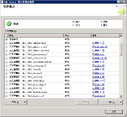Image resolution: width=127 pixels, height=117 pixels.
Task: Click the vertical scrollbar thumb in details list
Action: pyautogui.click(x=121, y=49)
